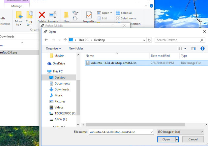Select Desktop in navigation tree

tap(59, 77)
